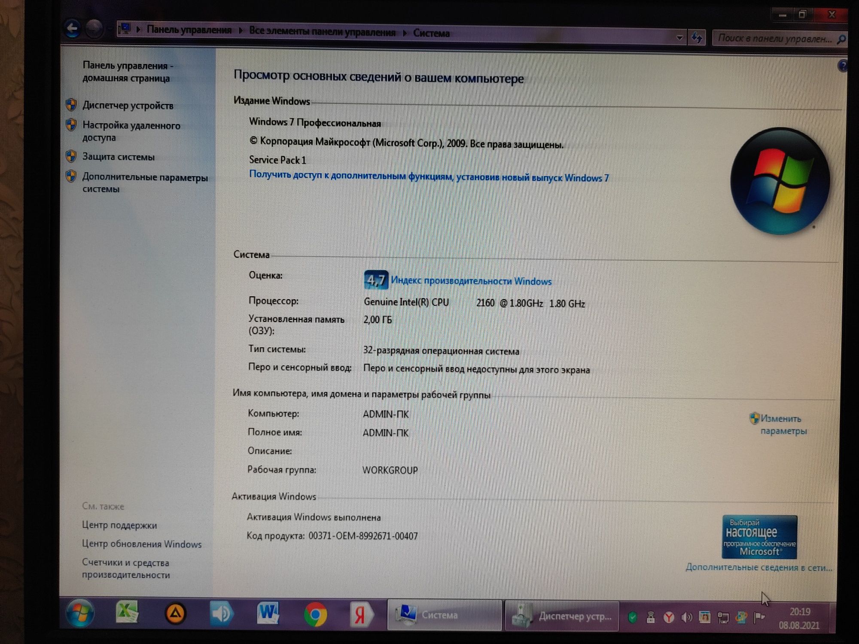The height and width of the screenshot is (644, 859).
Task: Open Счетчики и средства производительности link
Action: click(x=126, y=568)
